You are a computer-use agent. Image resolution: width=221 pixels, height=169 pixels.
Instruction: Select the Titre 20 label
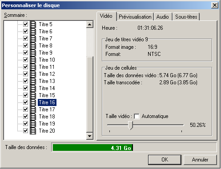[47, 131]
